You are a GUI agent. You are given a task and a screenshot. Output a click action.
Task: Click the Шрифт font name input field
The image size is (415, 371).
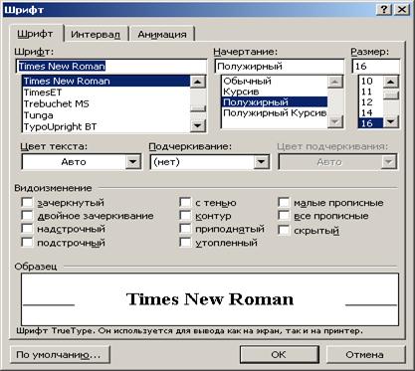[x=110, y=67]
